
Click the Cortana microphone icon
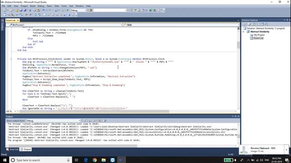coord(68,160)
